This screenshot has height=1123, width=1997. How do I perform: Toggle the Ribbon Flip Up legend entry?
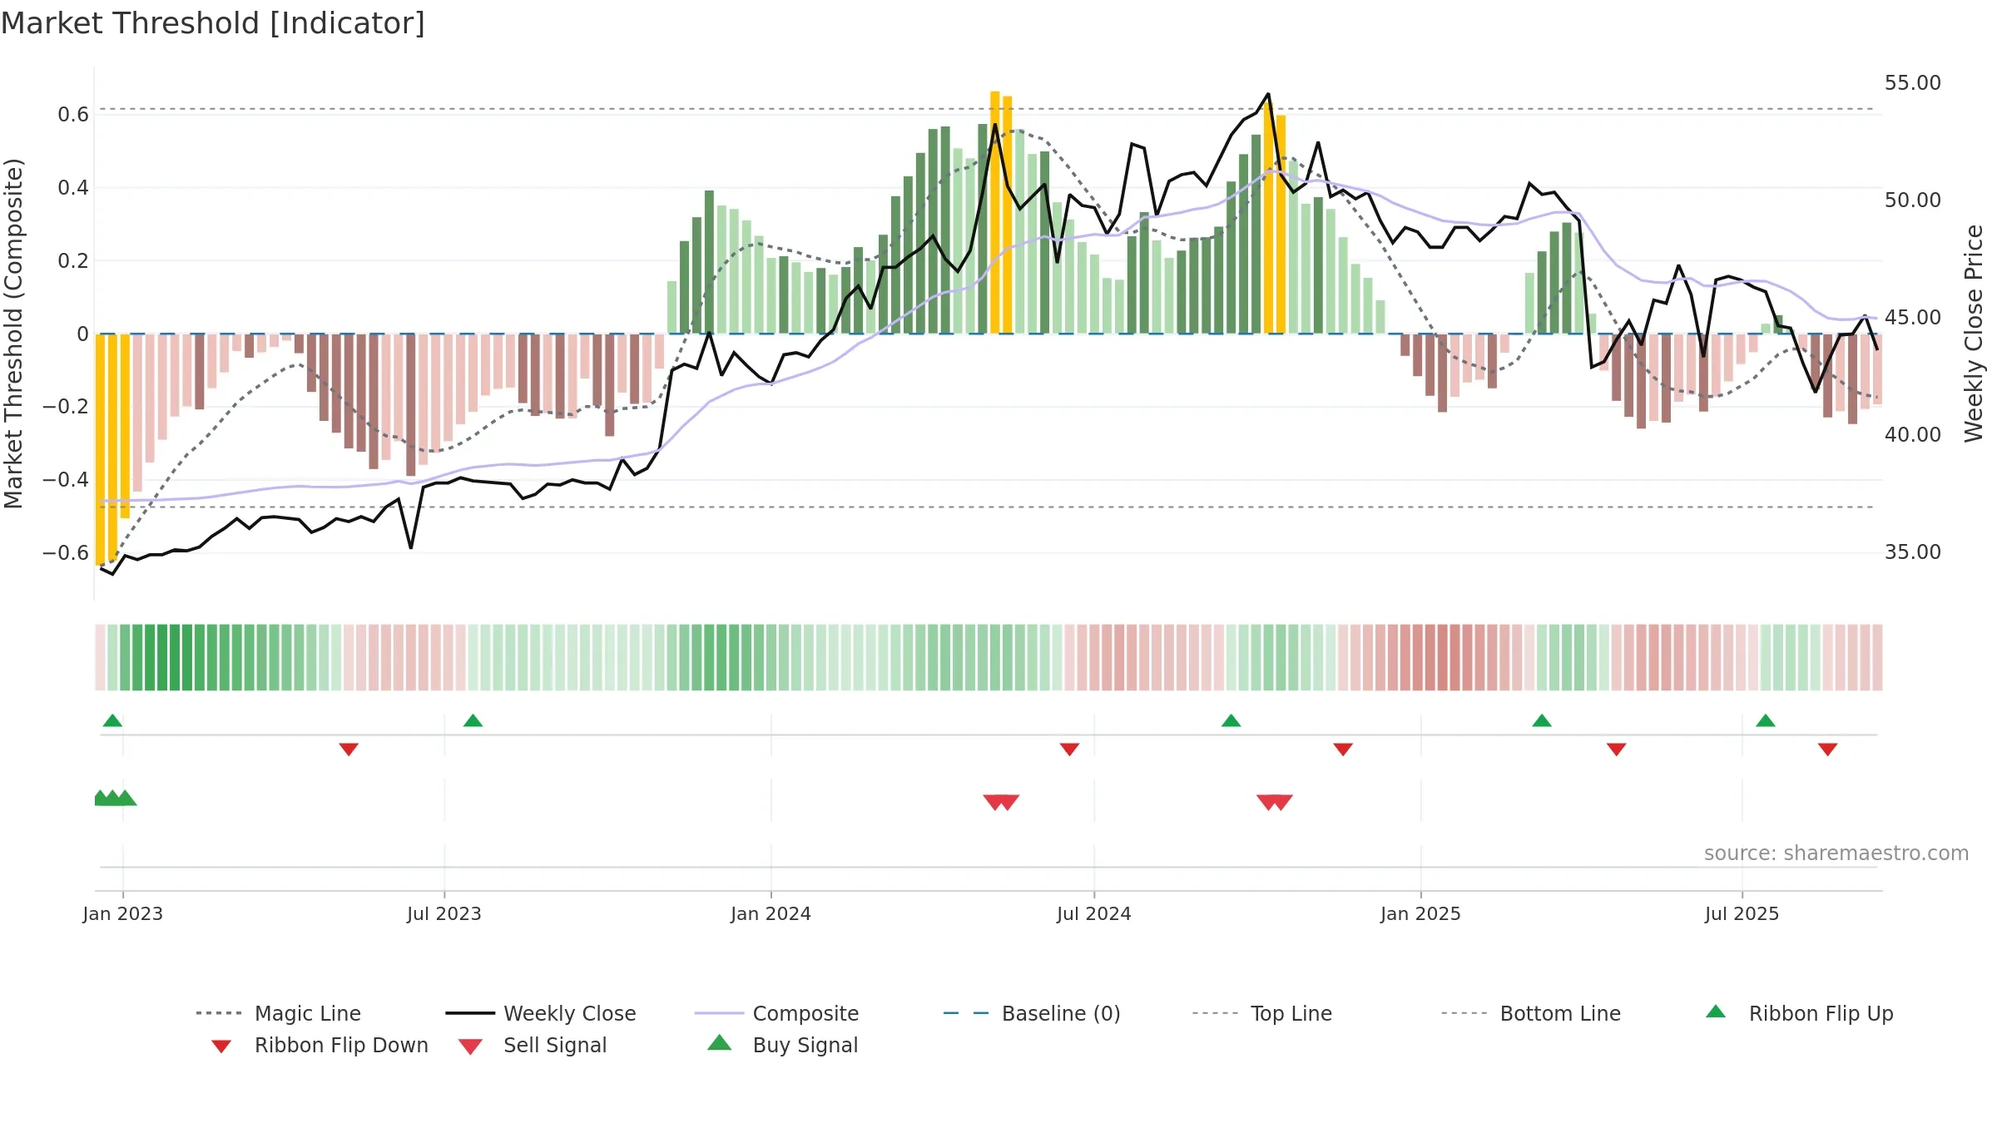click(x=1799, y=1013)
